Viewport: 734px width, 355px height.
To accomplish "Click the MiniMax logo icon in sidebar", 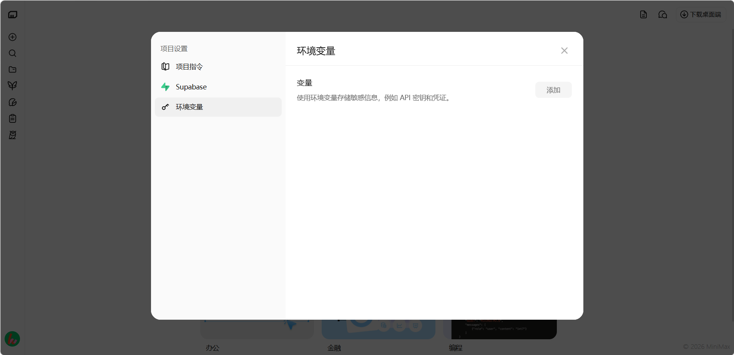I will pos(13,15).
